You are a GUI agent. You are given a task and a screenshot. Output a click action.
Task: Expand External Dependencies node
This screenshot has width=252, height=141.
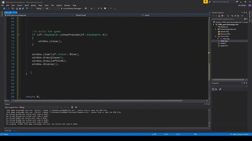(x=216, y=29)
